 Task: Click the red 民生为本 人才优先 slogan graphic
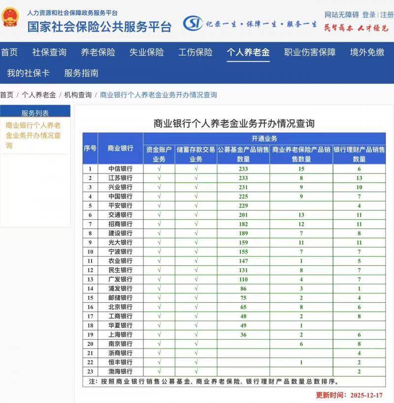356,28
